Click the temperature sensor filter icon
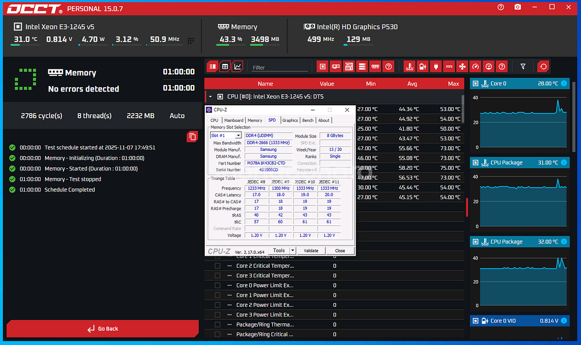Image resolution: width=581 pixels, height=345 pixels. tap(409, 67)
